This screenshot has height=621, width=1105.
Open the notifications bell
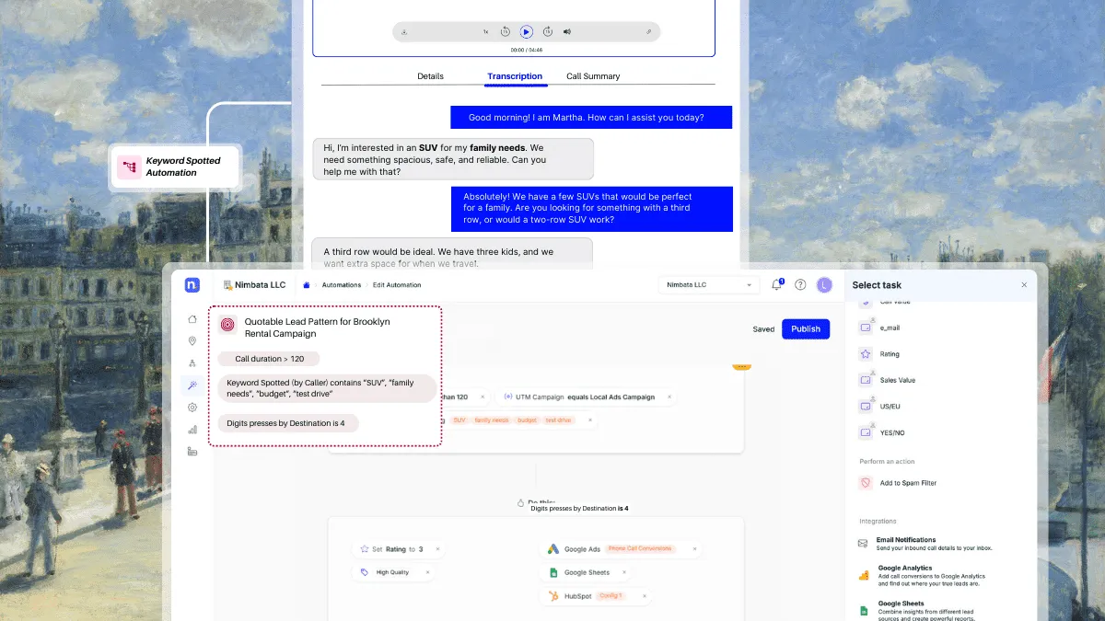(x=777, y=284)
